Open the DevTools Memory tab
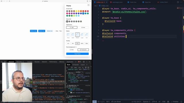 (62, 62)
